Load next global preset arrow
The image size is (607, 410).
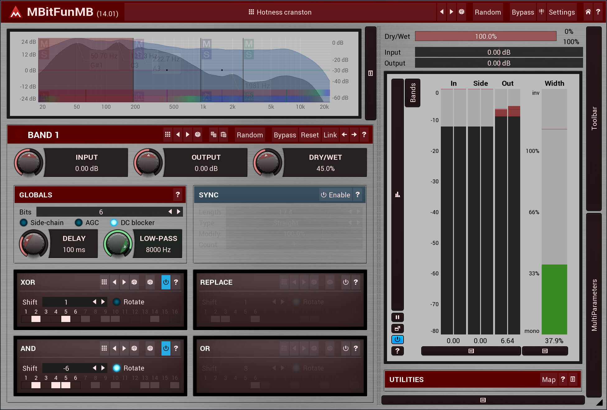(451, 12)
